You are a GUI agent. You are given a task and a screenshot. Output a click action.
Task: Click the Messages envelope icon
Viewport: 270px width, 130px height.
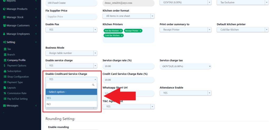4,106
